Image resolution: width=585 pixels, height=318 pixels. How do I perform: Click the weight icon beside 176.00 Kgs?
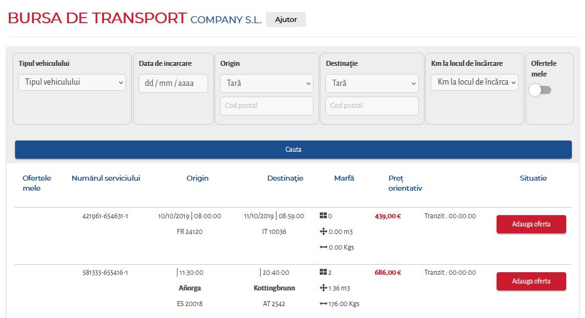(324, 304)
